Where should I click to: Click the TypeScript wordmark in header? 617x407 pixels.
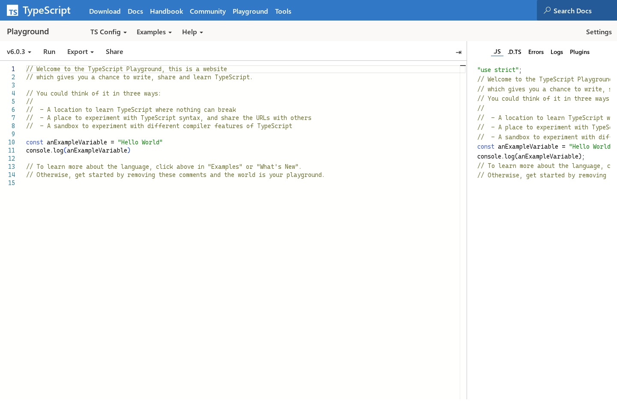pos(46,11)
